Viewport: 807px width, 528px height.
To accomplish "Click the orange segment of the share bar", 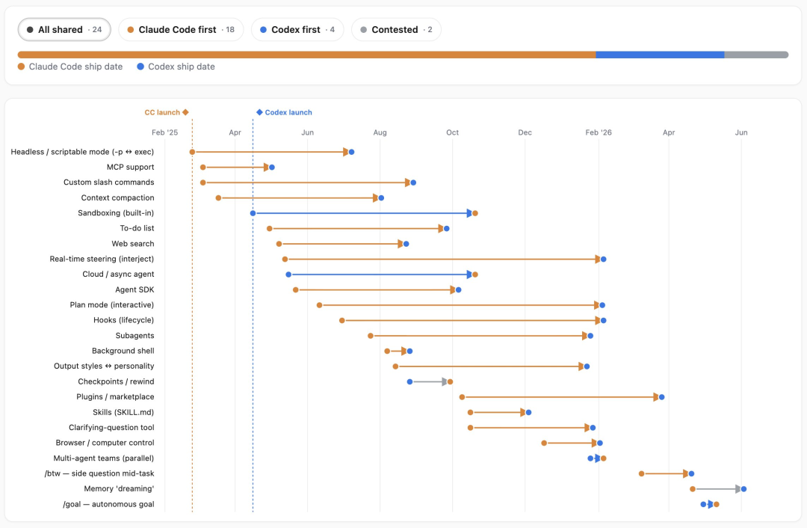I will 307,55.
